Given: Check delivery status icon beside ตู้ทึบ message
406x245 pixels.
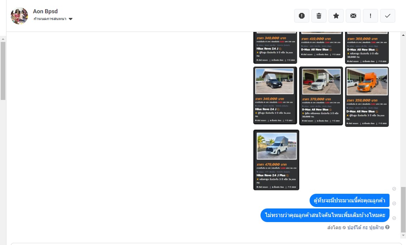Looking at the screenshot, I should (394, 203).
